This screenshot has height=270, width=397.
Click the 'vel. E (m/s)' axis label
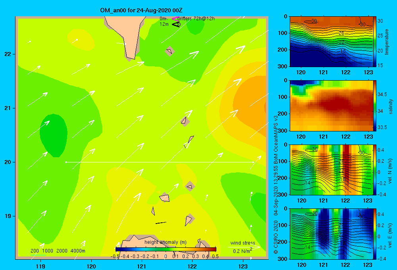click(390, 235)
